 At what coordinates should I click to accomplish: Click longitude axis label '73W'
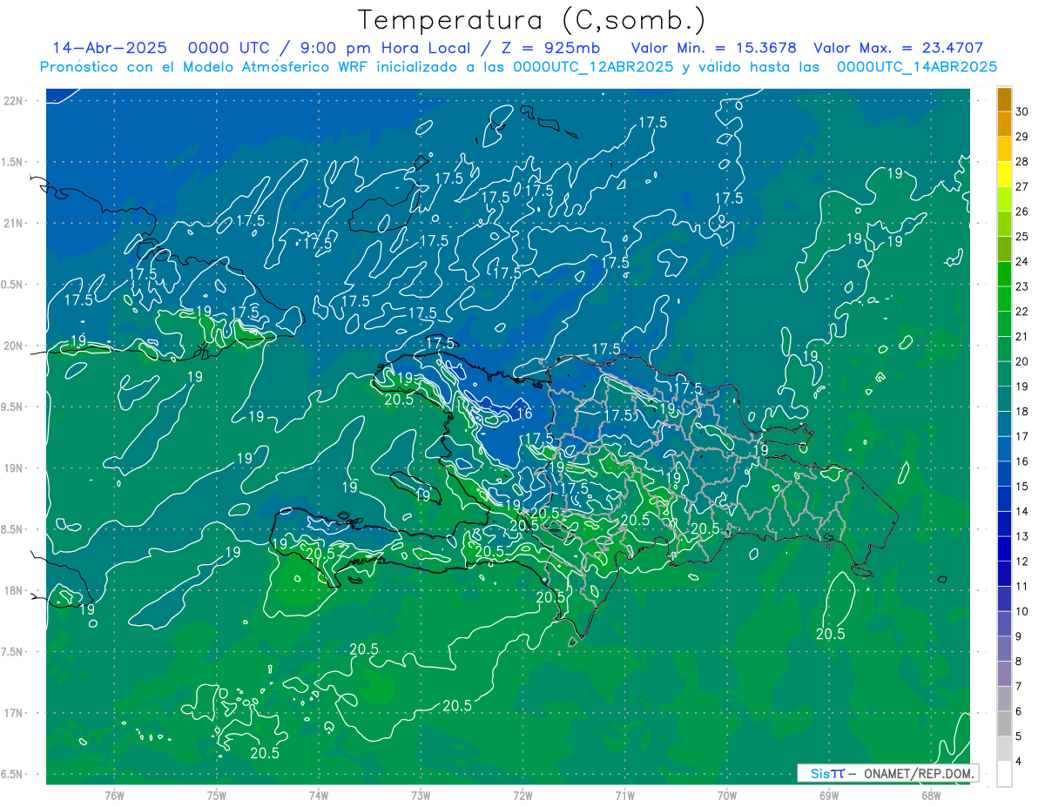point(421,796)
